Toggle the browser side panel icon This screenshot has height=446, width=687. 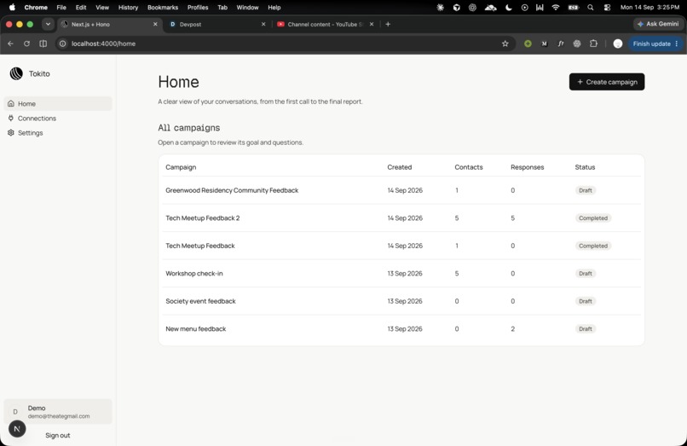43,43
